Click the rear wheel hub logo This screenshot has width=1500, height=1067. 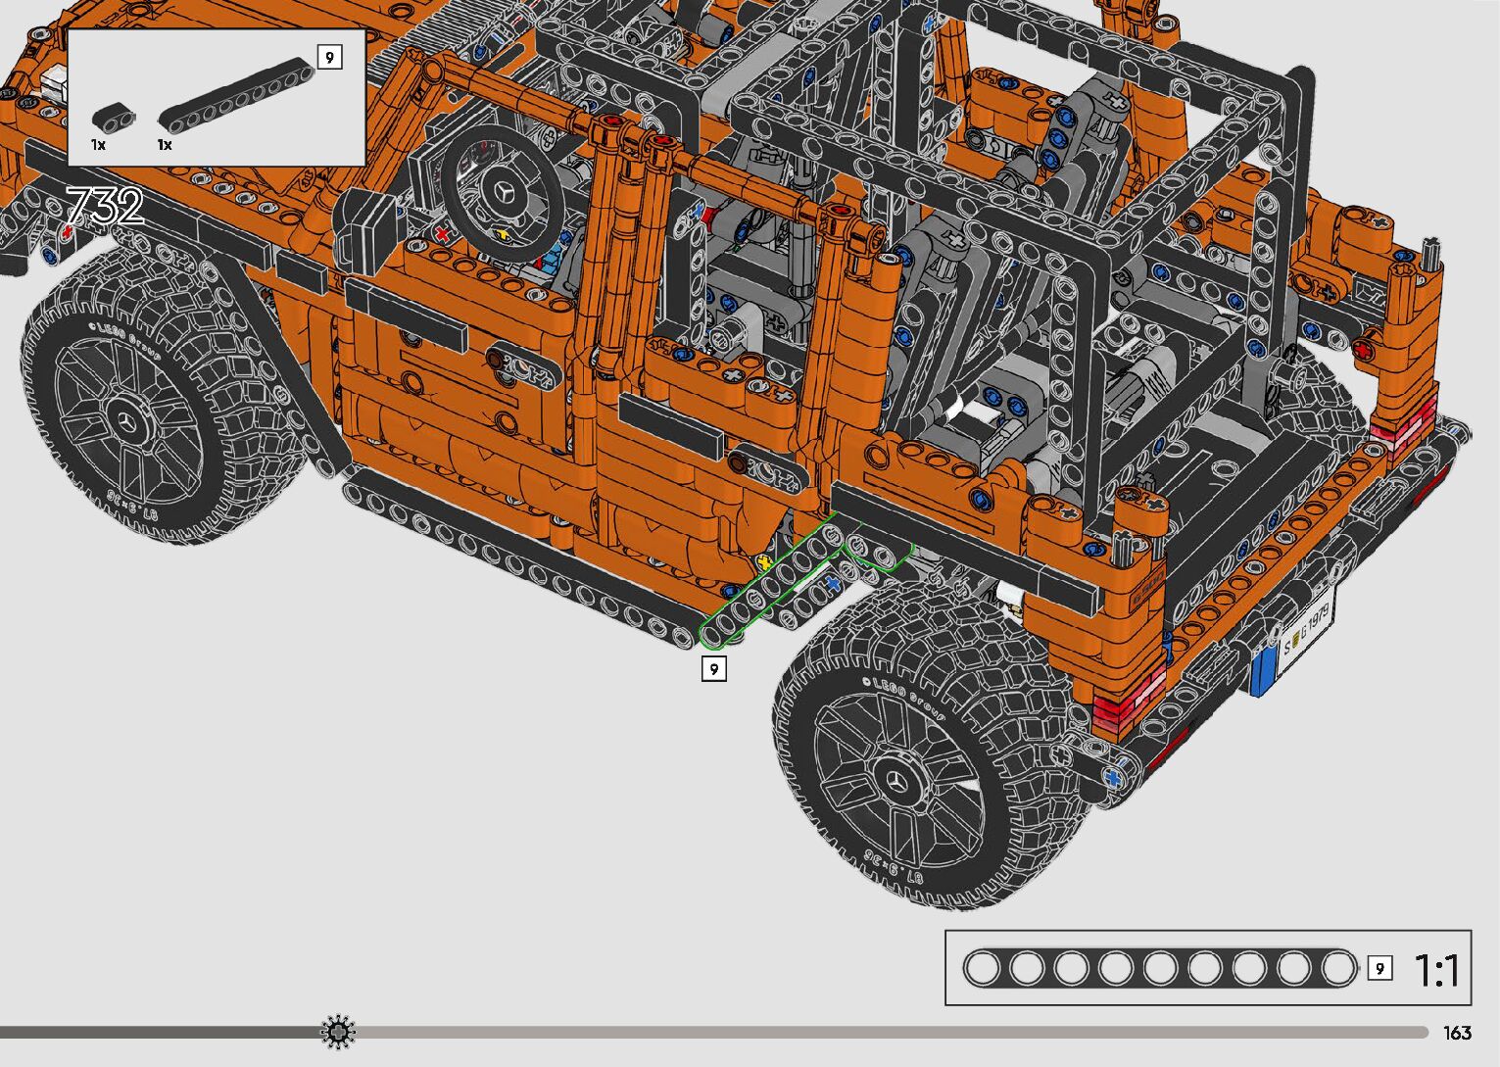pos(897,781)
